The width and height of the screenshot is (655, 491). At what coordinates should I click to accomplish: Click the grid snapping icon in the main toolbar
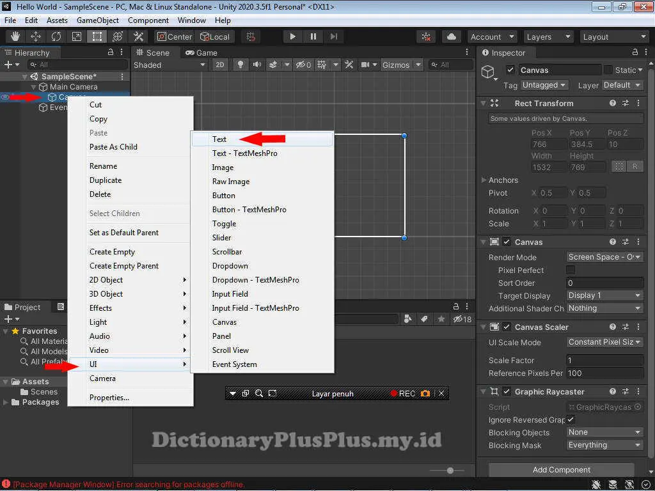coord(251,36)
